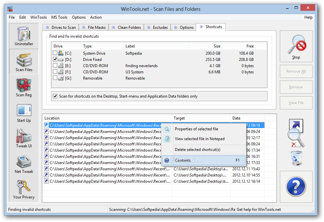Choose Properties of selected file
Viewport: 324px width, 222px height.
tap(204, 129)
